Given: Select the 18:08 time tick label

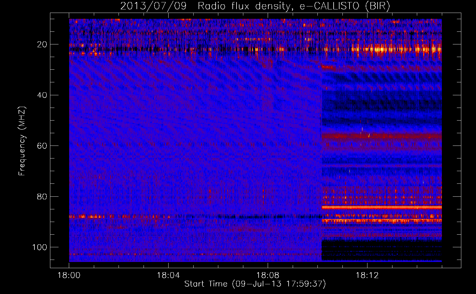Looking at the screenshot, I should 268,275.
